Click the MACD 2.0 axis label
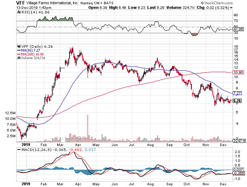Image resolution: width=247 pixels, height=187 pixels. [237, 152]
